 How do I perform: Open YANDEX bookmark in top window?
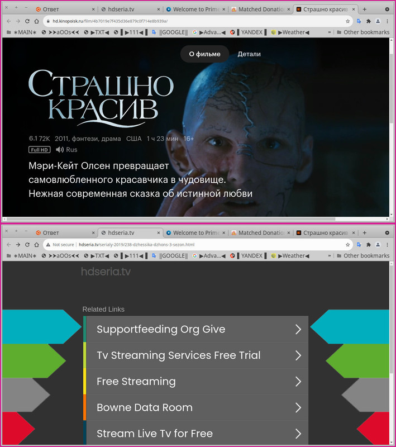pos(249,32)
